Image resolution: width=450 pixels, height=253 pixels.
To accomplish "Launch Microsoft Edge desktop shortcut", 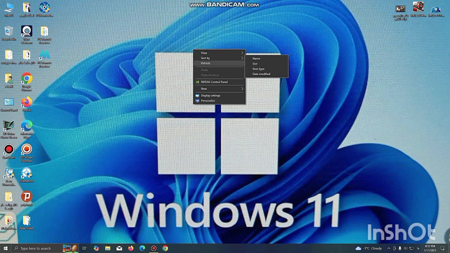I will 26,129.
